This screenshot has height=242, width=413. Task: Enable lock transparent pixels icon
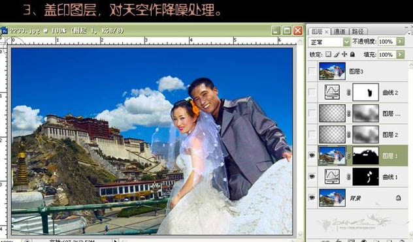pyautogui.click(x=328, y=54)
